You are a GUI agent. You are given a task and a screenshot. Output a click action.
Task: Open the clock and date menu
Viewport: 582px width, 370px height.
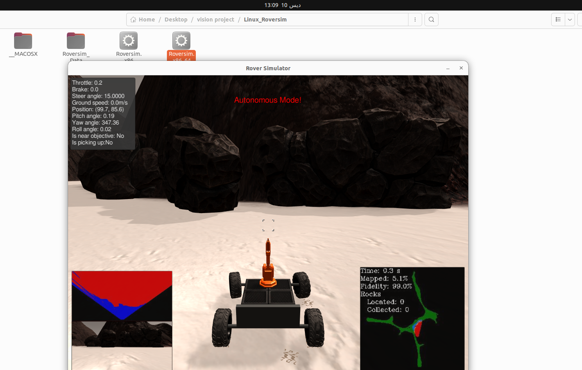[x=282, y=5]
